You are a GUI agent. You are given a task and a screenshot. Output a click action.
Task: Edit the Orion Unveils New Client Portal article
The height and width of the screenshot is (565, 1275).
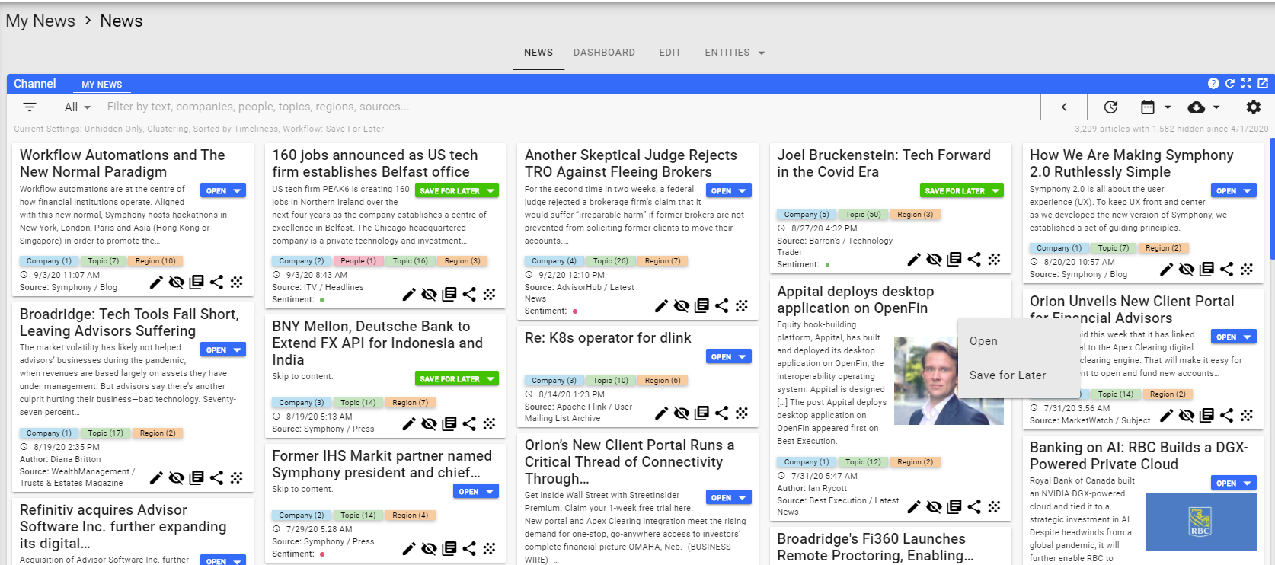tap(1166, 416)
